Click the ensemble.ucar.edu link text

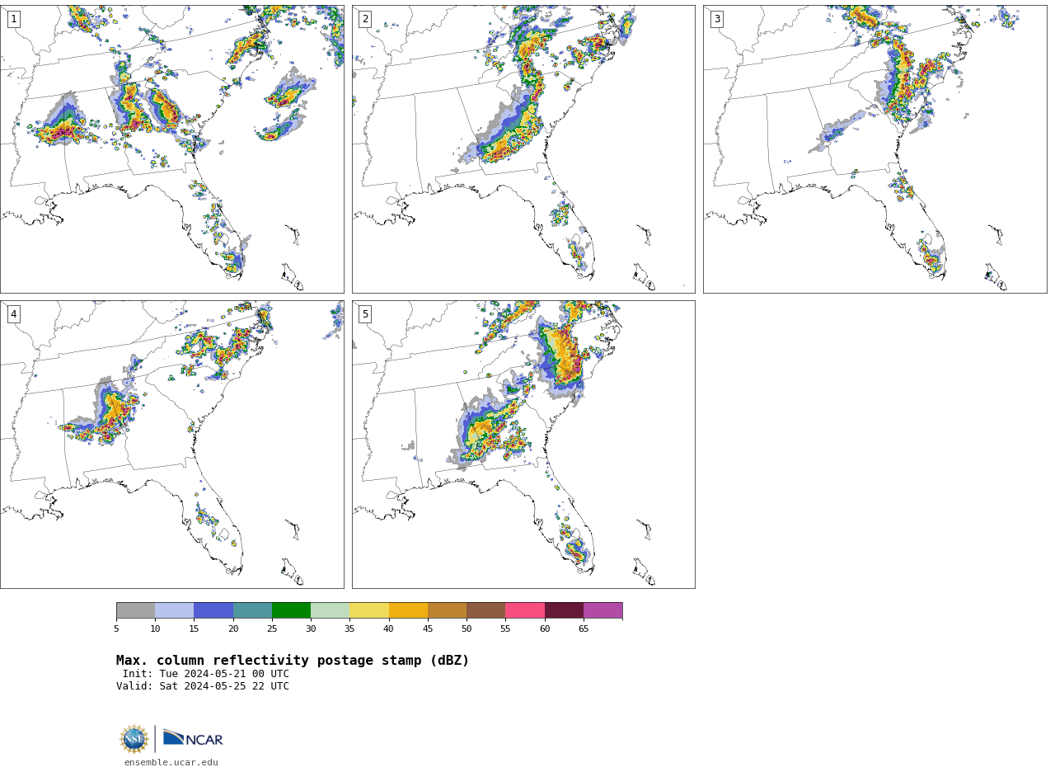(x=171, y=762)
